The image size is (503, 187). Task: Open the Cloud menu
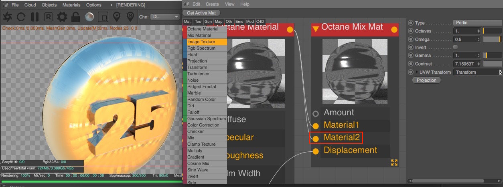click(30, 5)
